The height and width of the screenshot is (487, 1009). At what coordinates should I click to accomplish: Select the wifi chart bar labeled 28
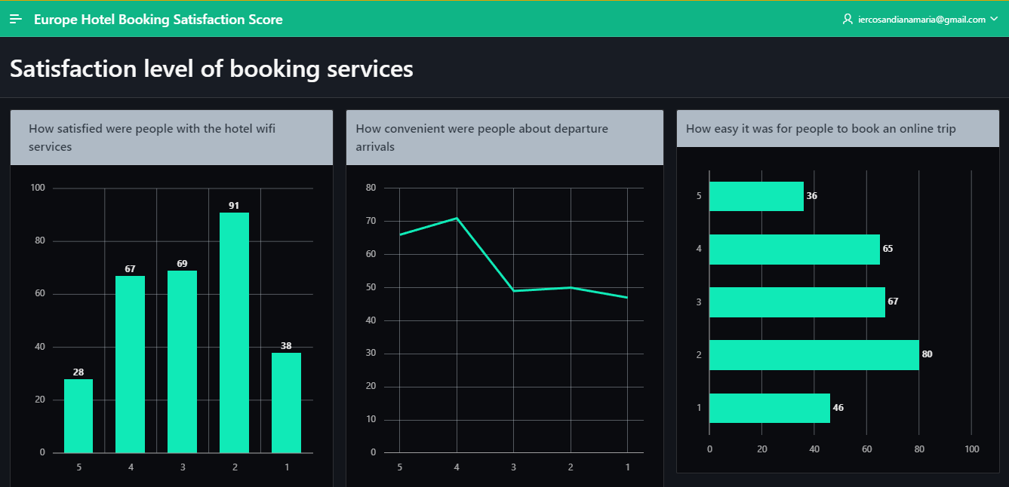point(78,415)
